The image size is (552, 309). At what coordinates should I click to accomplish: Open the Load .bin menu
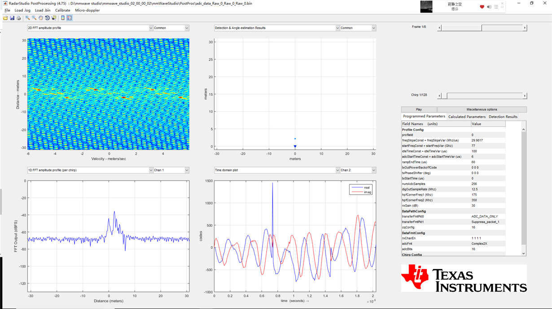(x=42, y=10)
